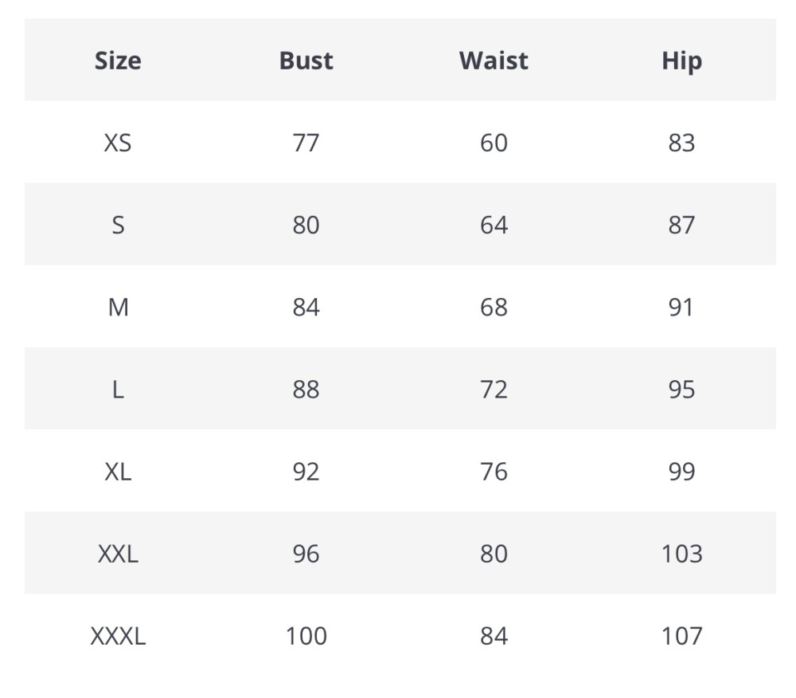Screen dimensions: 796x698
Task: Click the XXL hip value 103
Action: (x=681, y=553)
